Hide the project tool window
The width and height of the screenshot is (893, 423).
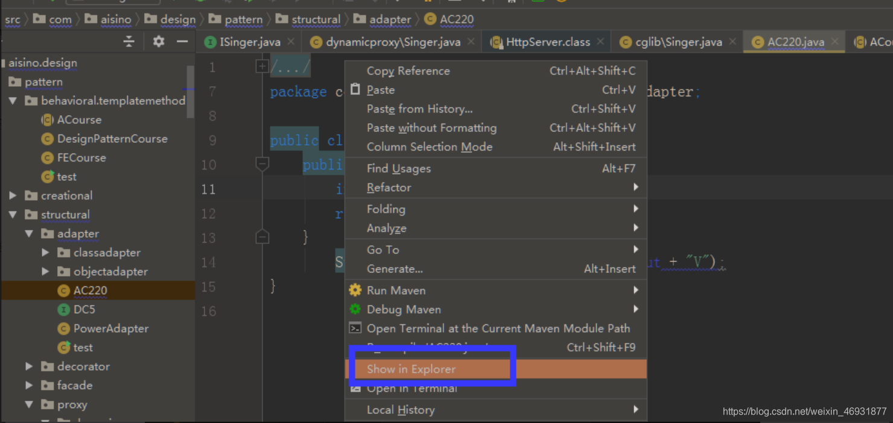[182, 42]
